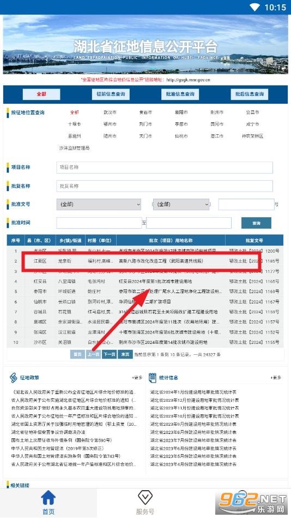Screen dimensions: 291x518
Task: Click the 统计信息 clipboard icon
Action: tap(153, 378)
